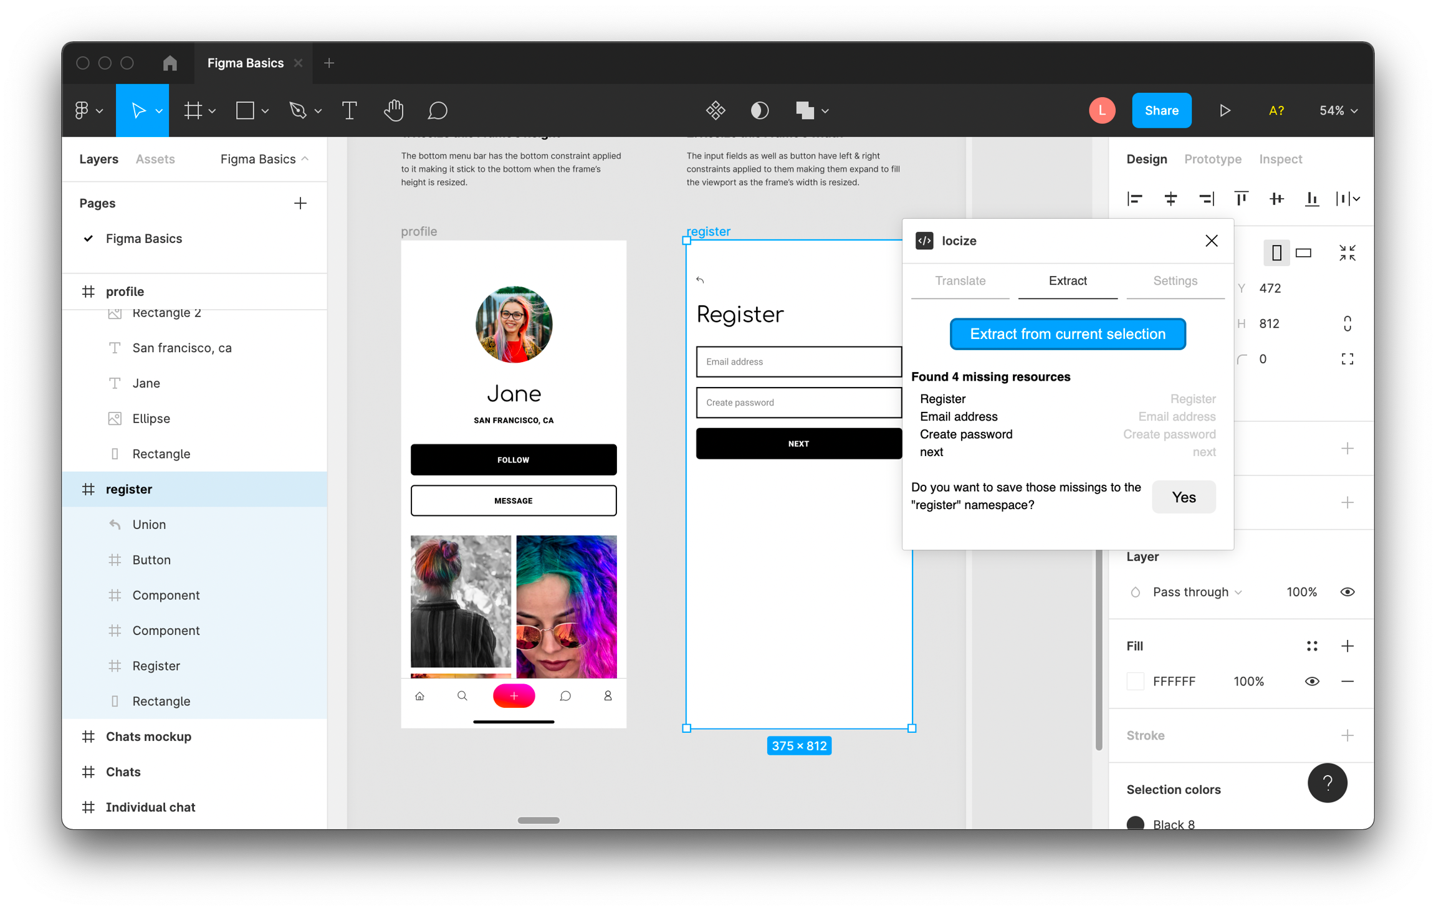Screen dimensions: 1436x911
Task: Switch to the Translate tab in locize
Action: [x=960, y=280]
